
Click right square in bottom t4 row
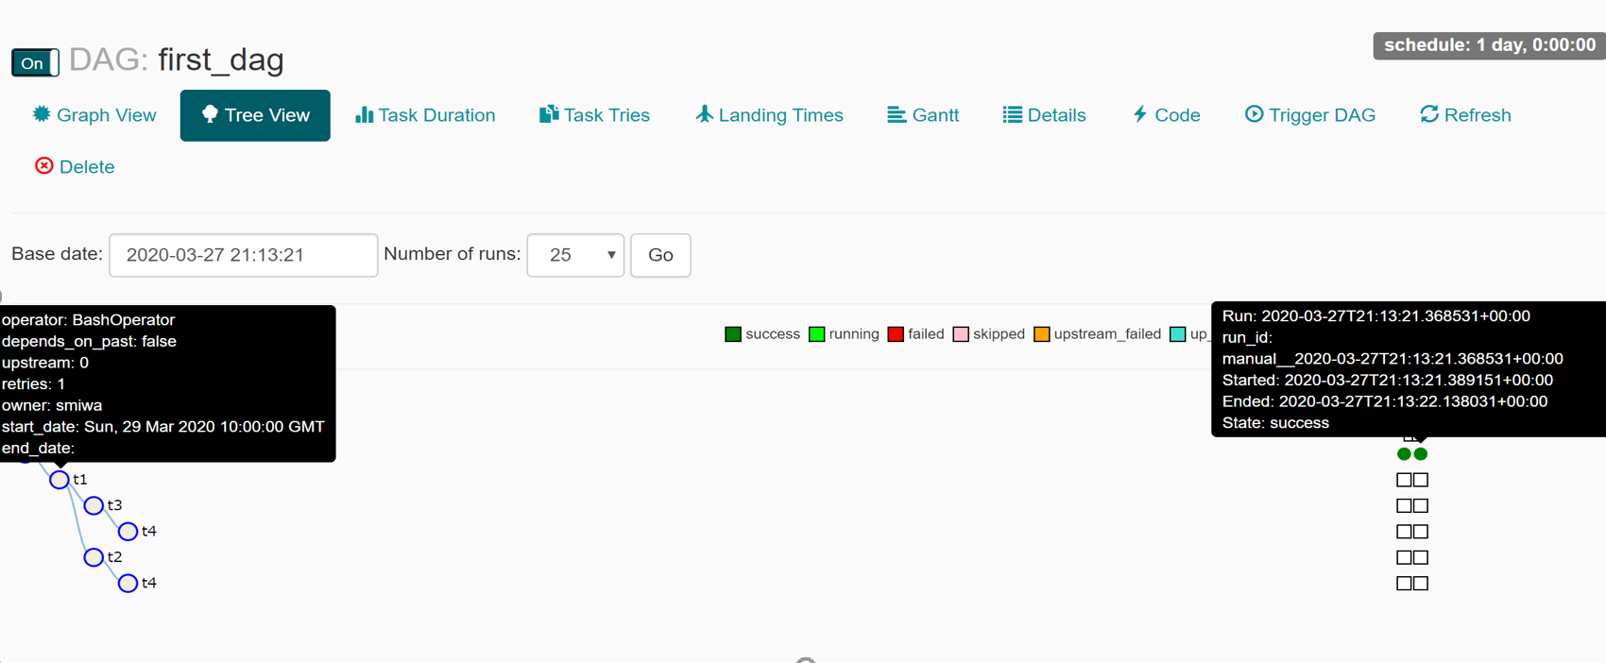pyautogui.click(x=1421, y=584)
